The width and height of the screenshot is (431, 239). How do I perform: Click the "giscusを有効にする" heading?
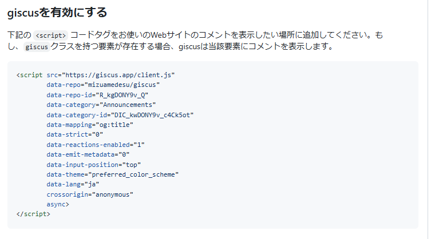(57, 11)
